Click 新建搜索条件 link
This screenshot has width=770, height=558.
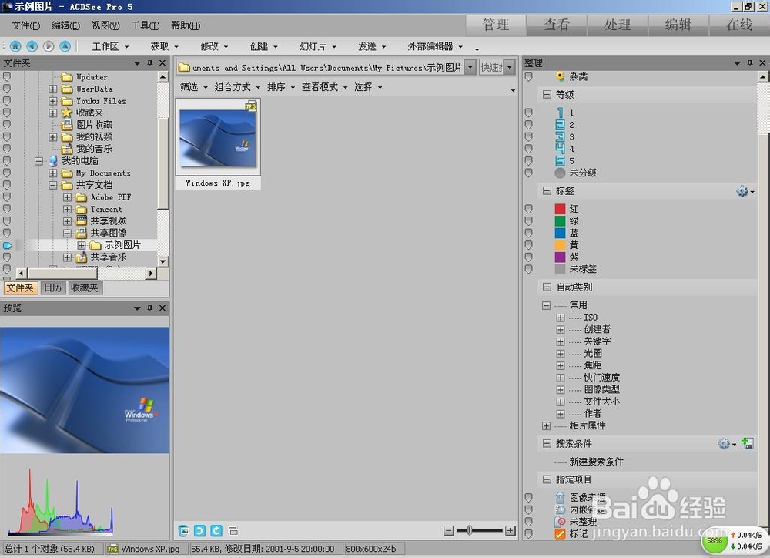pos(596,462)
